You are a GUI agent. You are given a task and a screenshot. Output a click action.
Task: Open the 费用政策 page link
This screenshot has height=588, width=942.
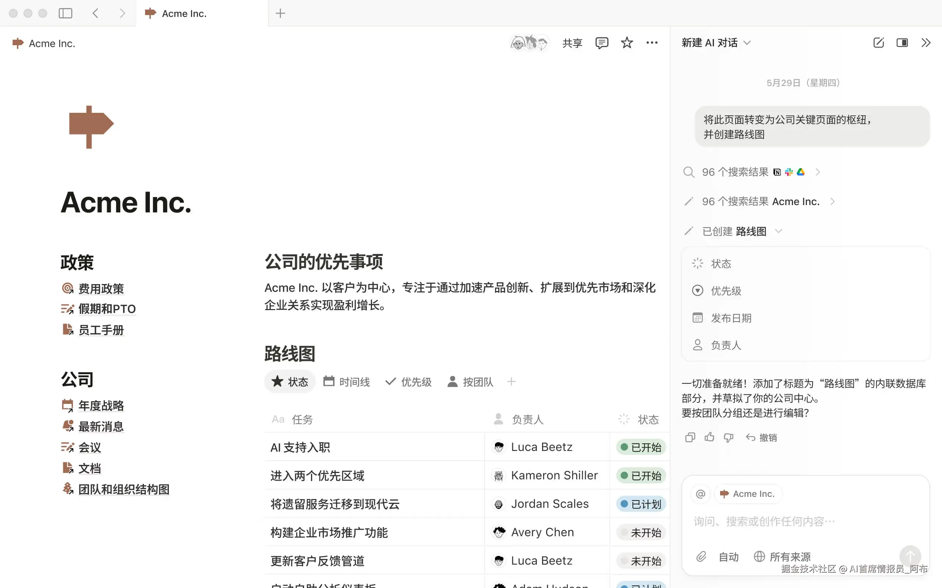coord(101,288)
